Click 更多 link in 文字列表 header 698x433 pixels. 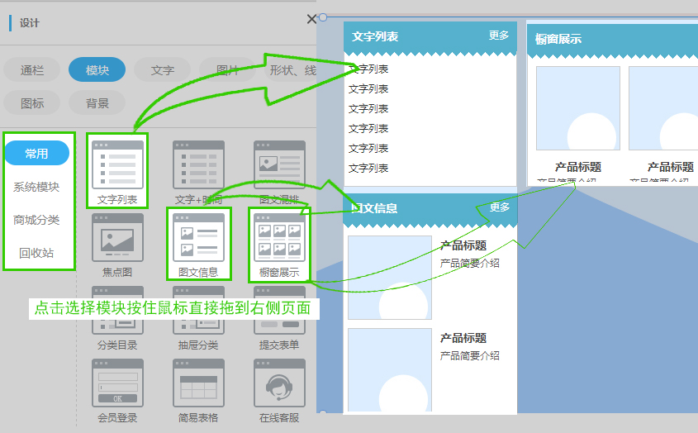tap(499, 36)
